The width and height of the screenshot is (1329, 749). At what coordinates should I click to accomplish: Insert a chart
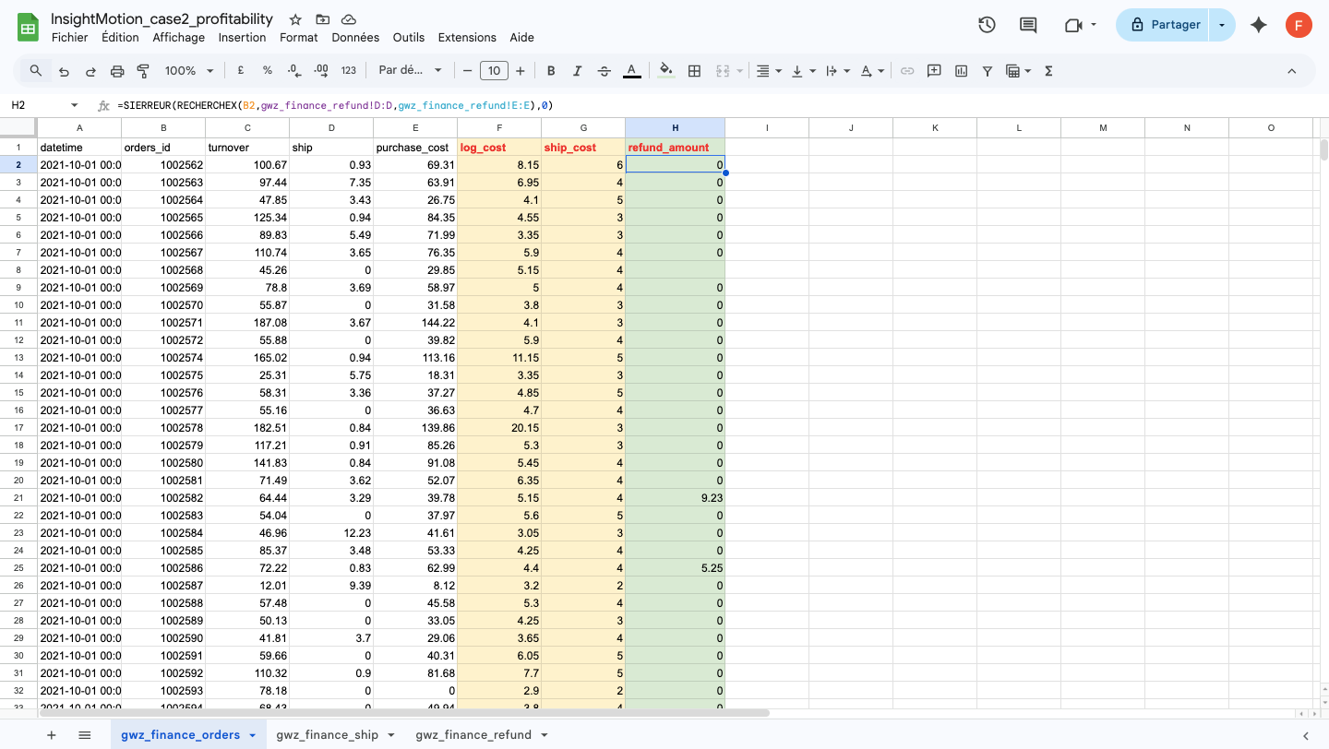tap(961, 70)
